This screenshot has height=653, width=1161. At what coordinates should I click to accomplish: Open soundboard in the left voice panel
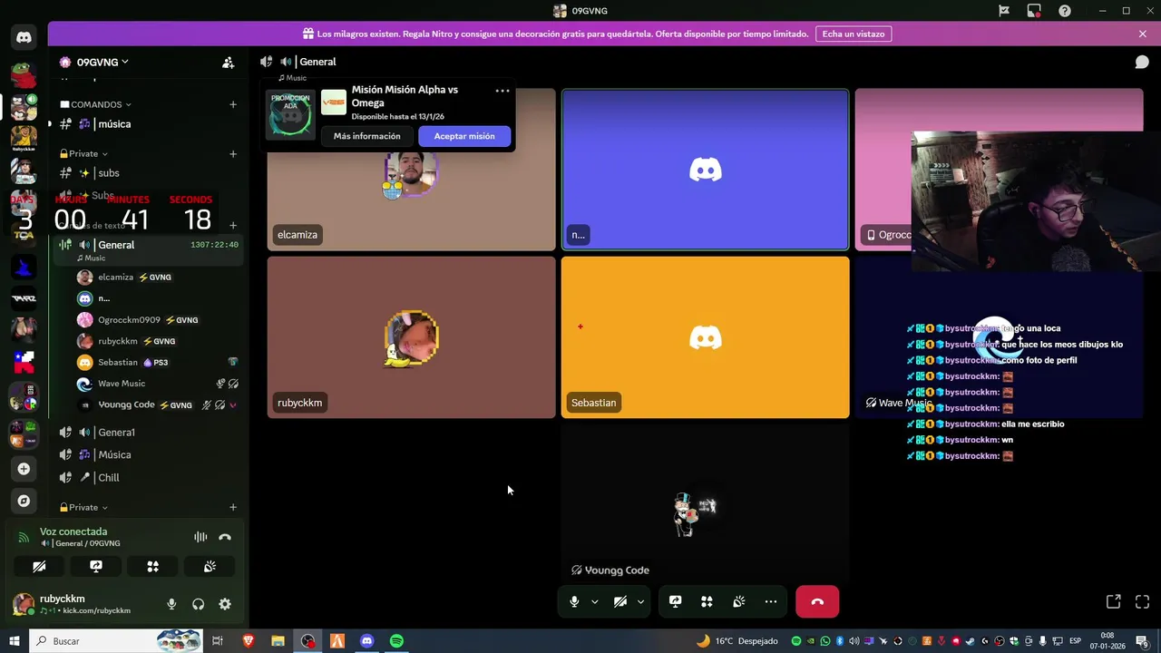click(x=210, y=566)
